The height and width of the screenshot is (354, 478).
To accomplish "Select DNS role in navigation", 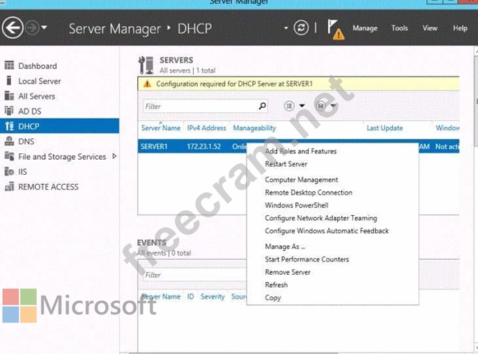I will click(26, 141).
